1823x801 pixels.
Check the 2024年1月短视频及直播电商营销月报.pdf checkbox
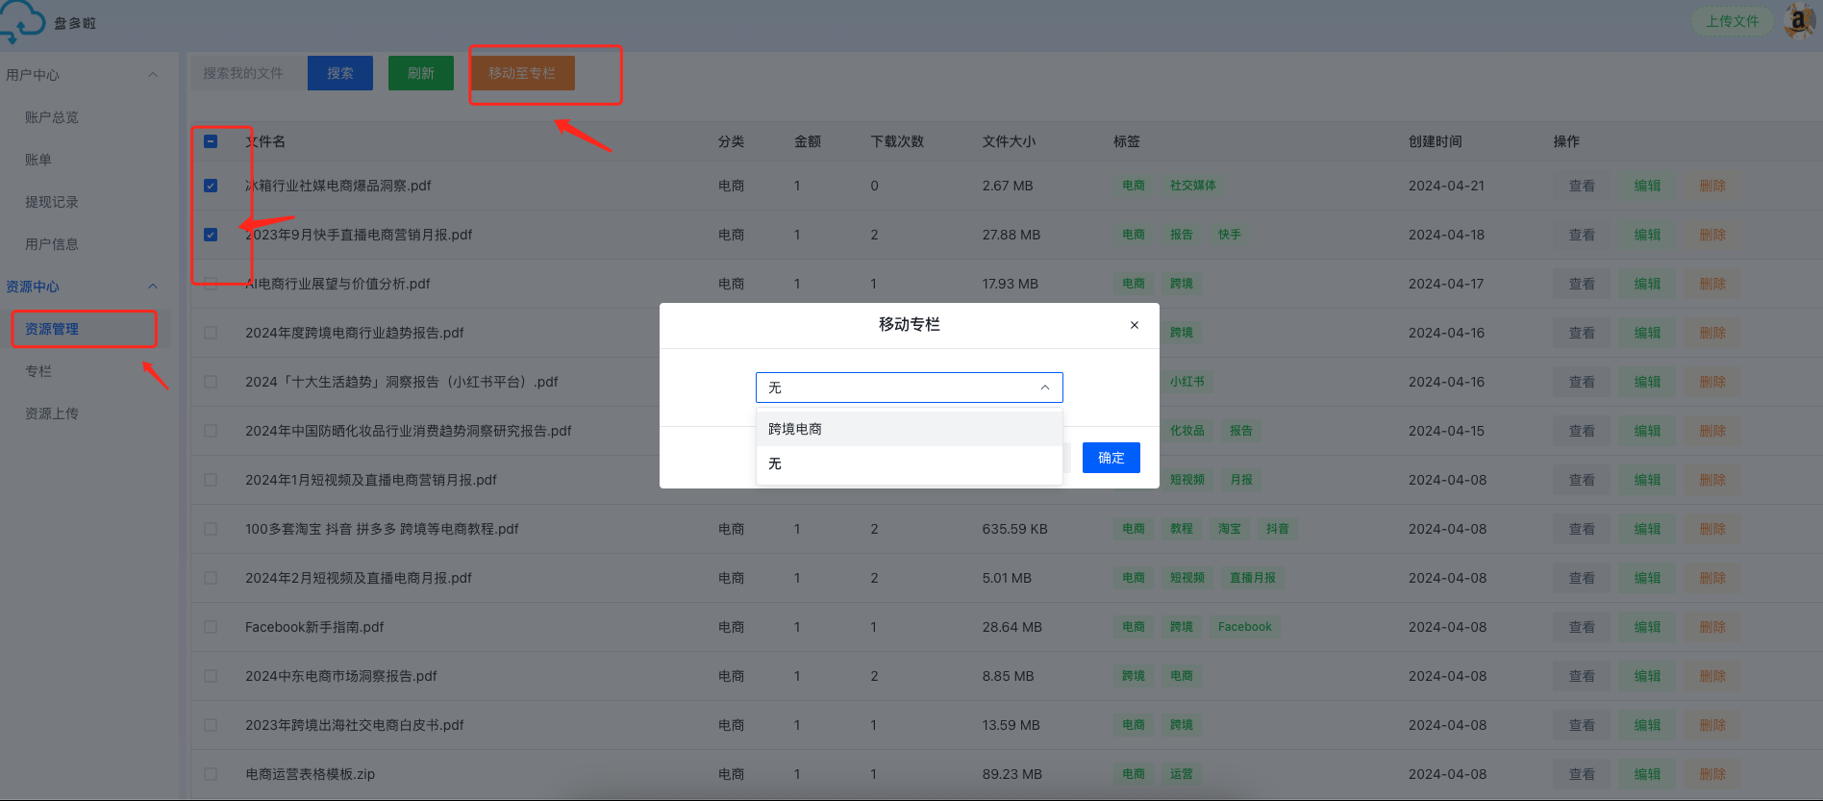coord(211,480)
